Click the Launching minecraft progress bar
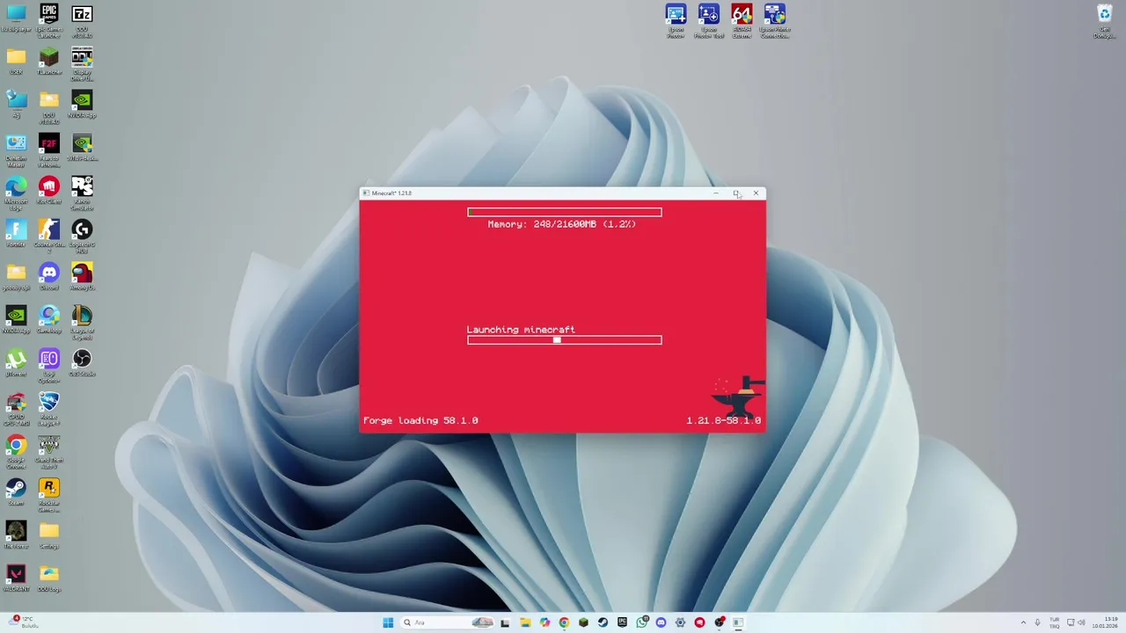 (x=565, y=340)
